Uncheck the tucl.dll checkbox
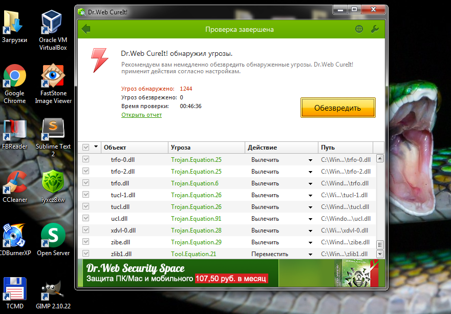 pos(85,206)
